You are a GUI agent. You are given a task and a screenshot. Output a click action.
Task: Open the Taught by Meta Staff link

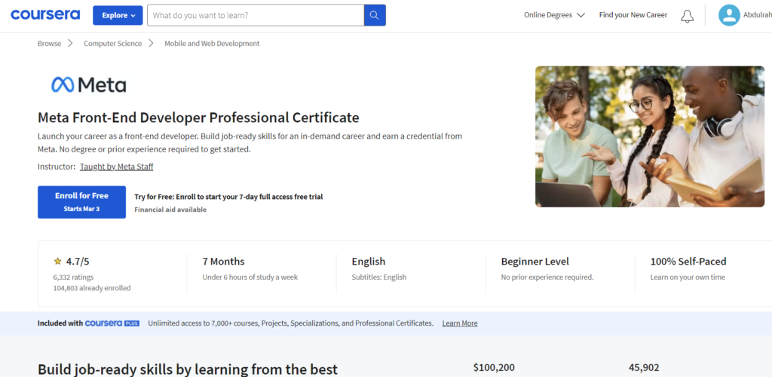click(x=117, y=167)
